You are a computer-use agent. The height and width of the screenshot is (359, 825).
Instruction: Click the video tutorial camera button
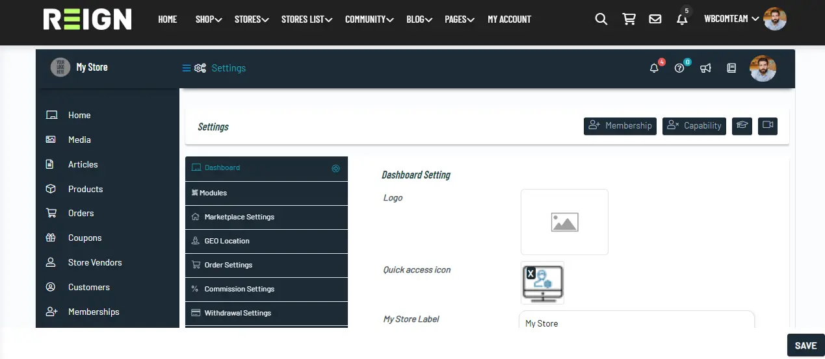coord(768,126)
